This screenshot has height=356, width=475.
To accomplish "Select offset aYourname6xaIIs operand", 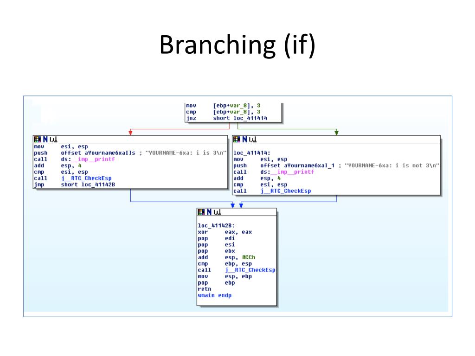I will [98, 153].
